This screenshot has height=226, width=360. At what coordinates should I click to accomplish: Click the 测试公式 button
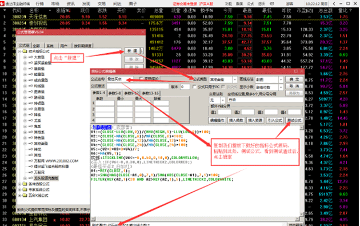pos(294,121)
